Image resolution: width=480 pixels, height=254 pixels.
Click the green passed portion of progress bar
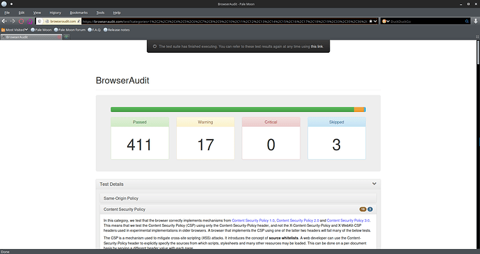[x=232, y=109]
